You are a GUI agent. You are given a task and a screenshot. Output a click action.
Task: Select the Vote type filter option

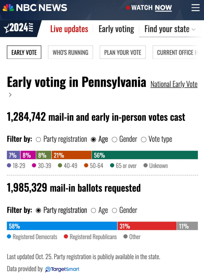[x=144, y=139]
